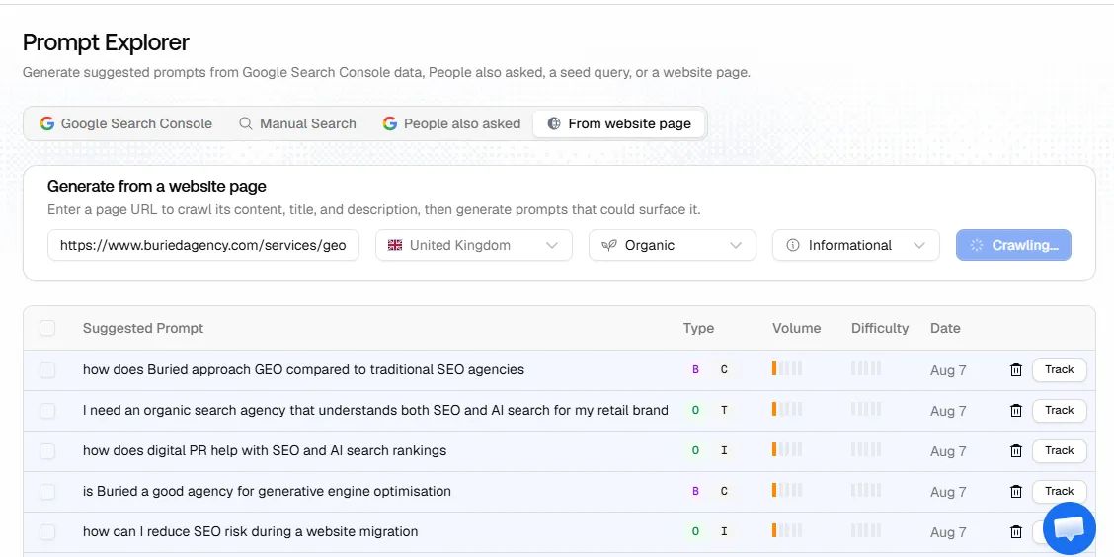Image resolution: width=1114 pixels, height=557 pixels.
Task: Click the I badge on website migration row
Action: pos(724,532)
